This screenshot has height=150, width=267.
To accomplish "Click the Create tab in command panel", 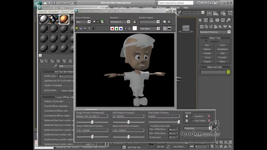I will point(200,20).
